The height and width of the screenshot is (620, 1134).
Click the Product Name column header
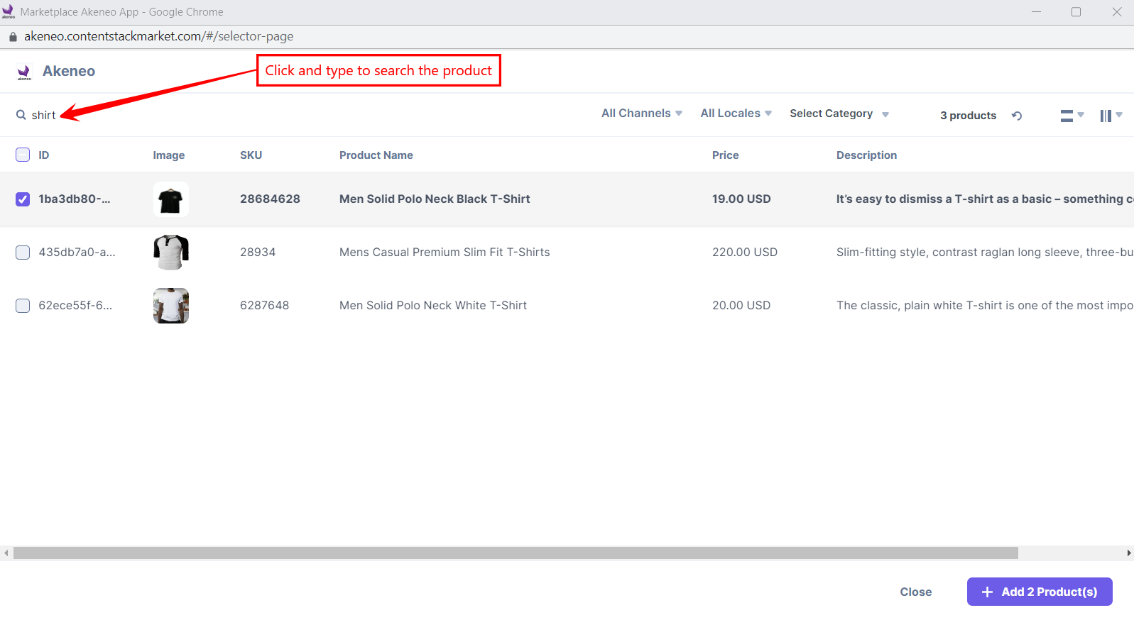376,155
